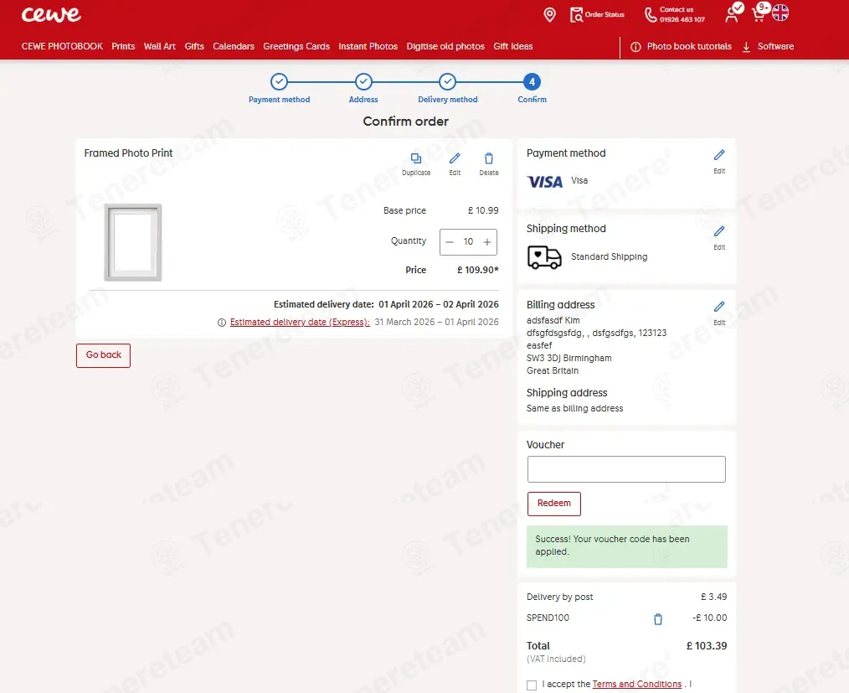This screenshot has height=693, width=849.
Task: Click the price £ 109.90*
Action: (x=477, y=270)
